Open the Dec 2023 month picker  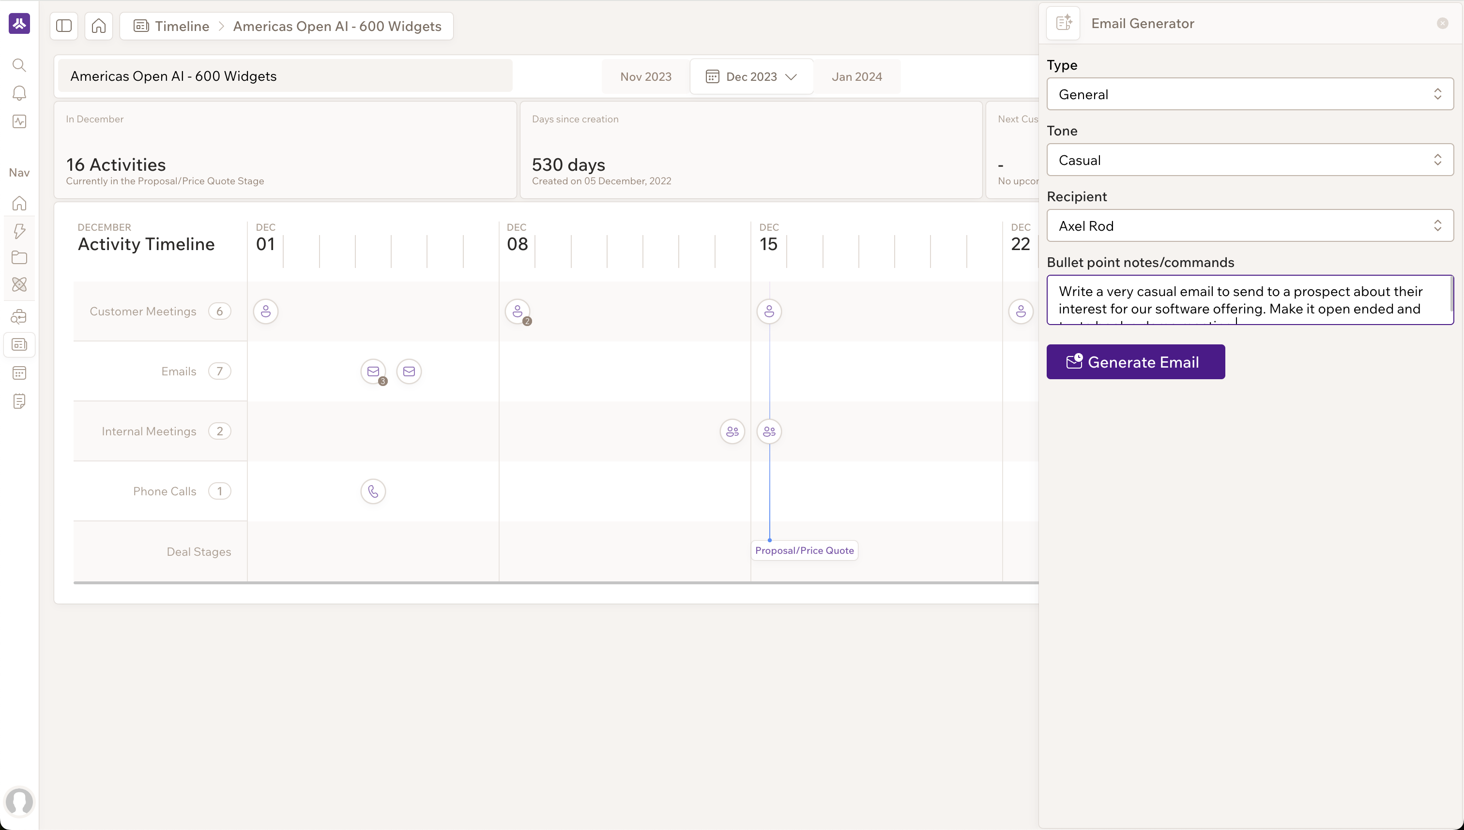tap(751, 77)
